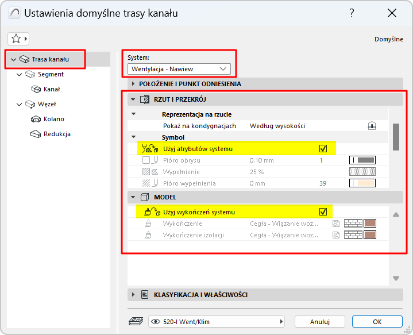Click the Wypełnienie fill pattern swatch
The image size is (413, 335).
362,172
